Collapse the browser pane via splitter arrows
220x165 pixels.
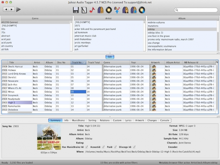[x=217, y=53]
